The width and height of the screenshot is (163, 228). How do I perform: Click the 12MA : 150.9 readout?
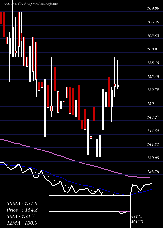coord(22,223)
